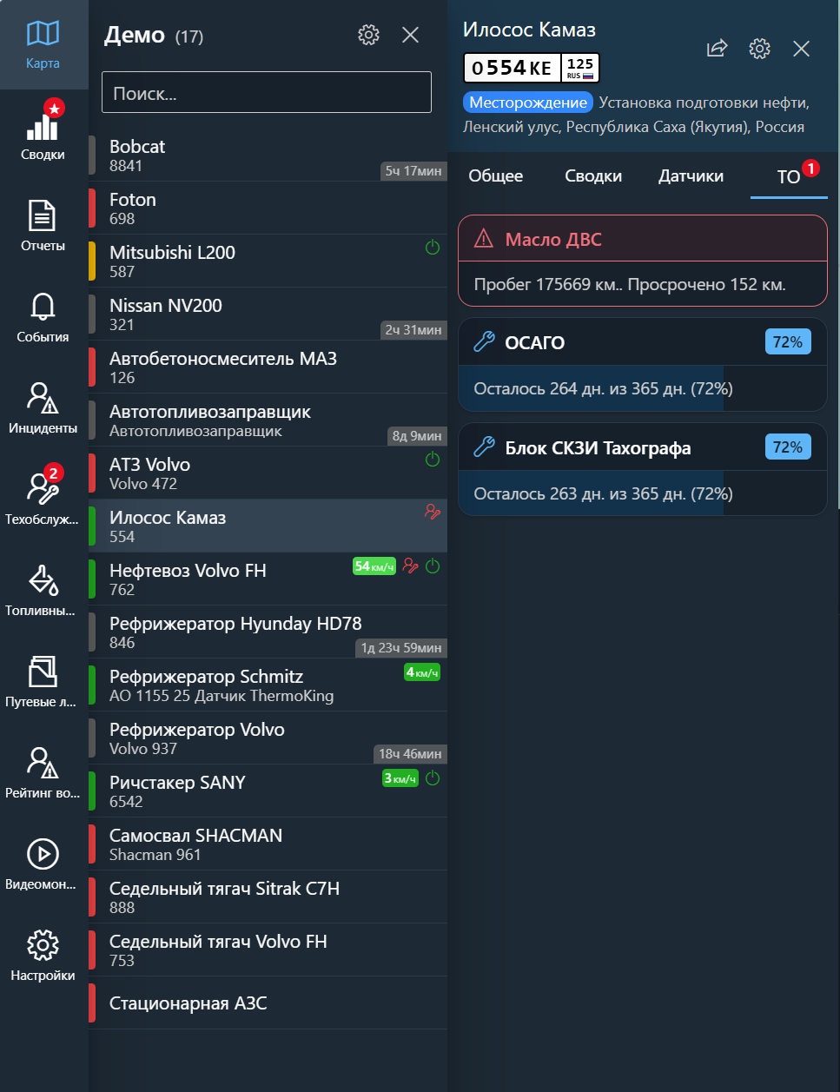840x1092 pixels.
Task: Open the Видеомониторинг play icon
Action: 43,863
